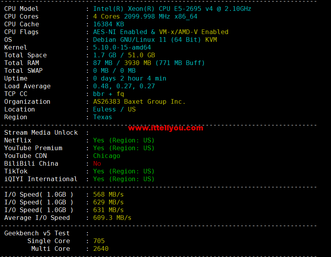The width and height of the screenshot is (331, 257).
Task: Click the 'iQIYI International' label
Action: pos(41,179)
